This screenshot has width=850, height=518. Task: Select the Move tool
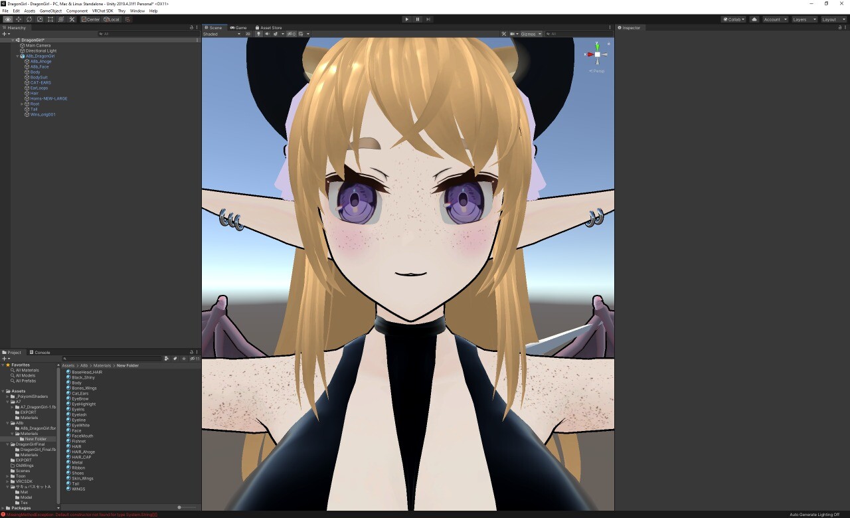(18, 19)
